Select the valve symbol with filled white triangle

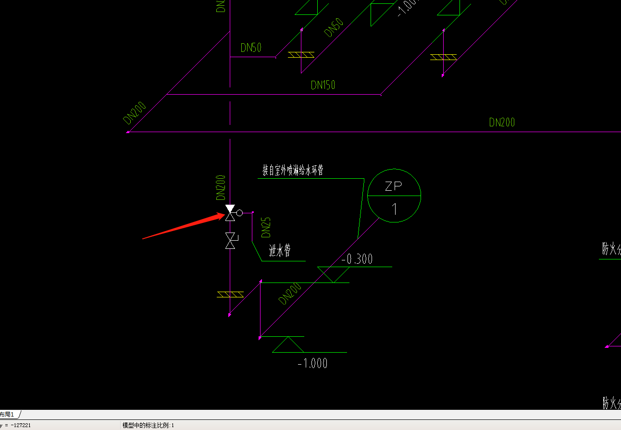[230, 212]
